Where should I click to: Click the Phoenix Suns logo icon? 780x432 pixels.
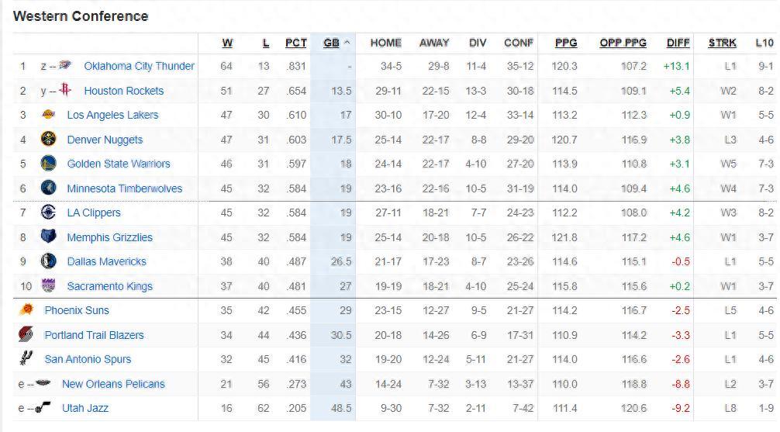(26, 310)
